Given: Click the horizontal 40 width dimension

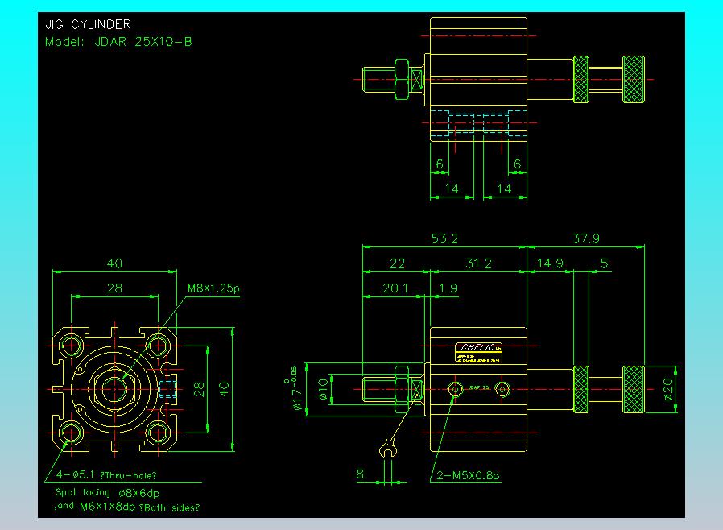Looking at the screenshot, I should coord(114,263).
